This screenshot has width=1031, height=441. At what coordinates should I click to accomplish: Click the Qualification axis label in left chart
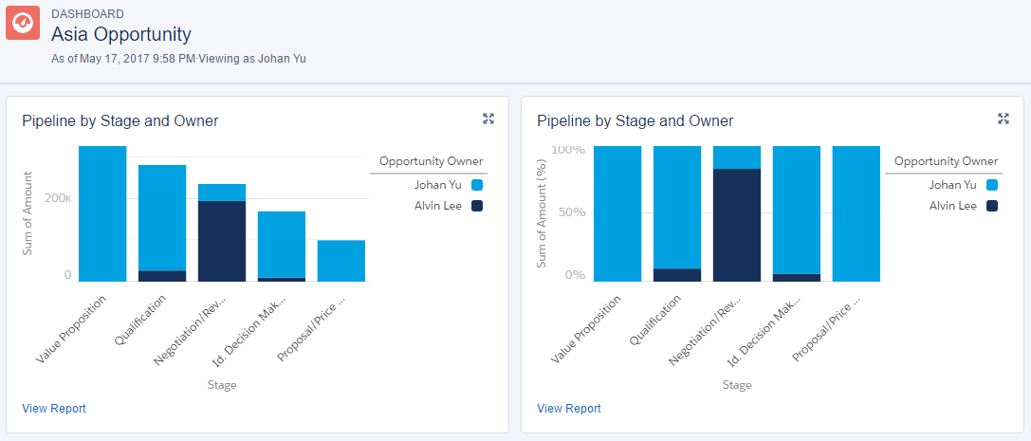(x=140, y=320)
